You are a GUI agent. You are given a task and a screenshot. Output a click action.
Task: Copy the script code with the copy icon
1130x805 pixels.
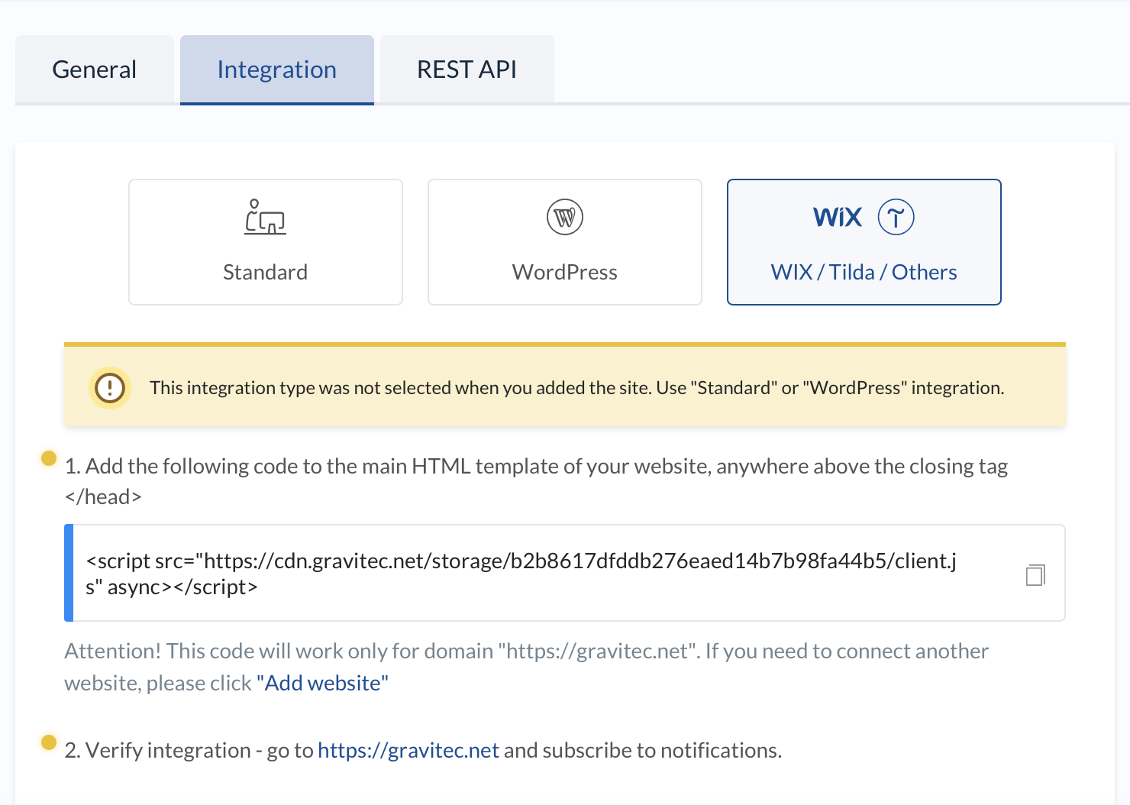coord(1035,574)
